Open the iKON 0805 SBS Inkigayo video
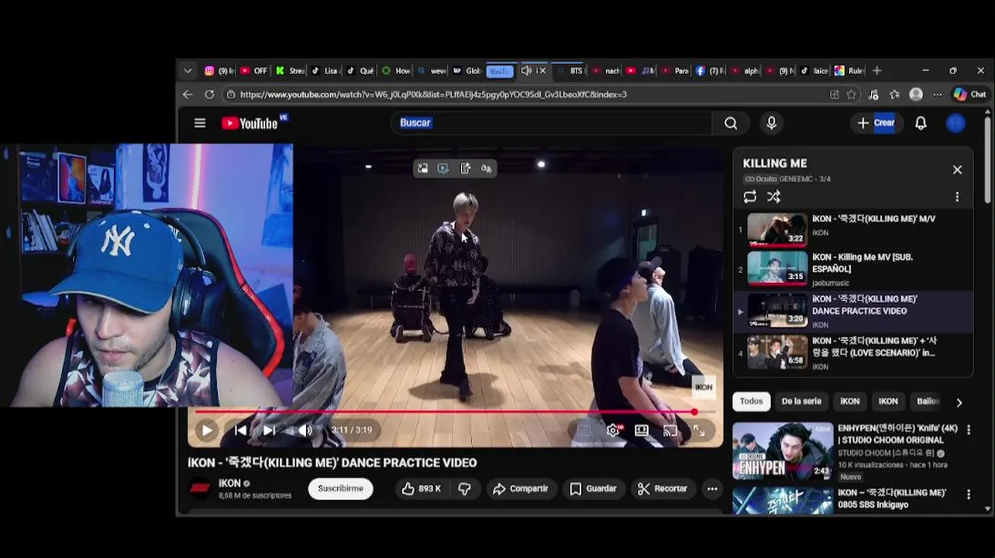Image resolution: width=995 pixels, height=558 pixels. [783, 500]
